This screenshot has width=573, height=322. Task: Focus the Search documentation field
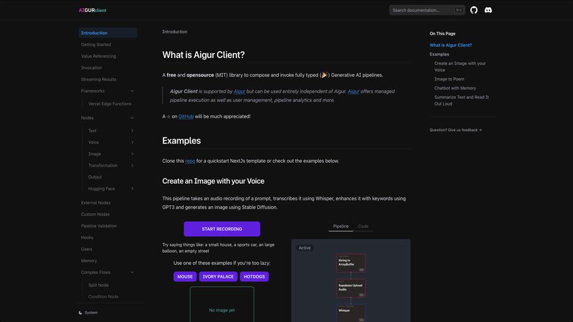423,10
